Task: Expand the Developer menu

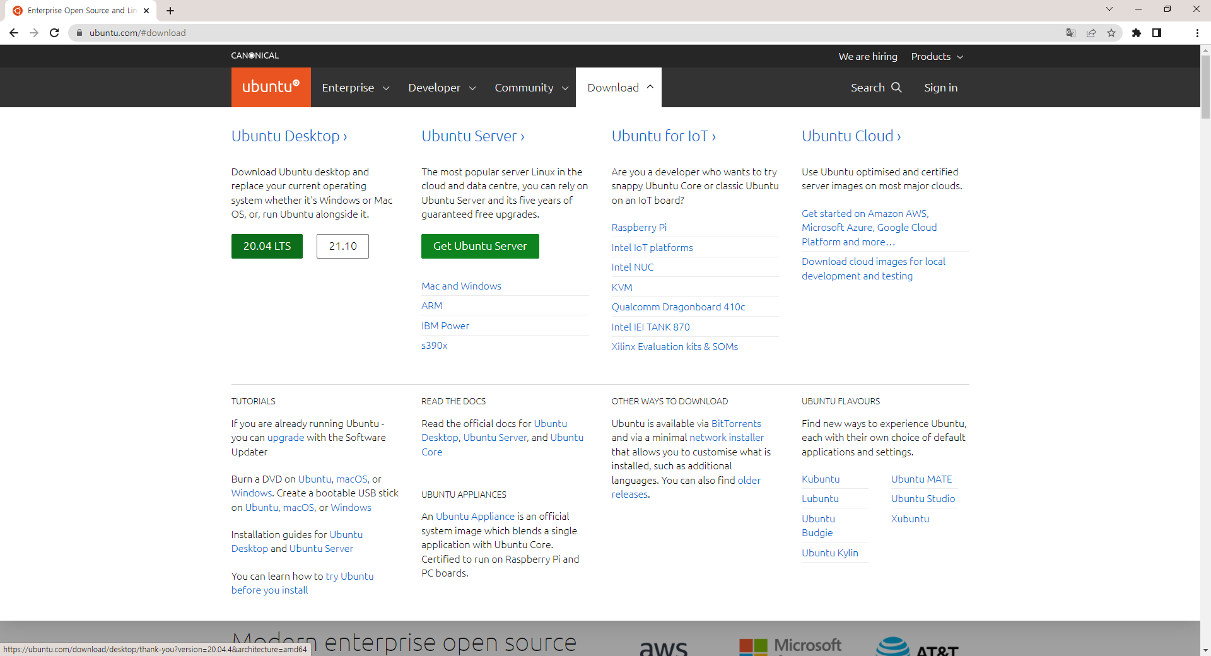Action: coord(442,88)
